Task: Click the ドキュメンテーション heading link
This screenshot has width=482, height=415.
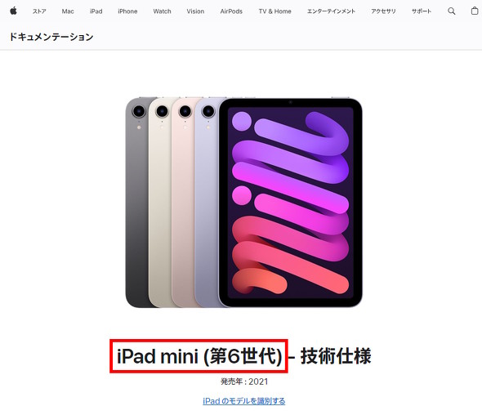Action: (x=51, y=37)
